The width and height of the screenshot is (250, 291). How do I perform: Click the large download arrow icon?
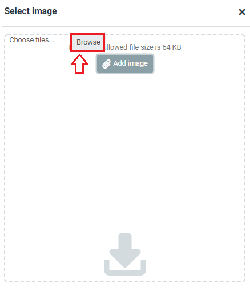(x=125, y=254)
